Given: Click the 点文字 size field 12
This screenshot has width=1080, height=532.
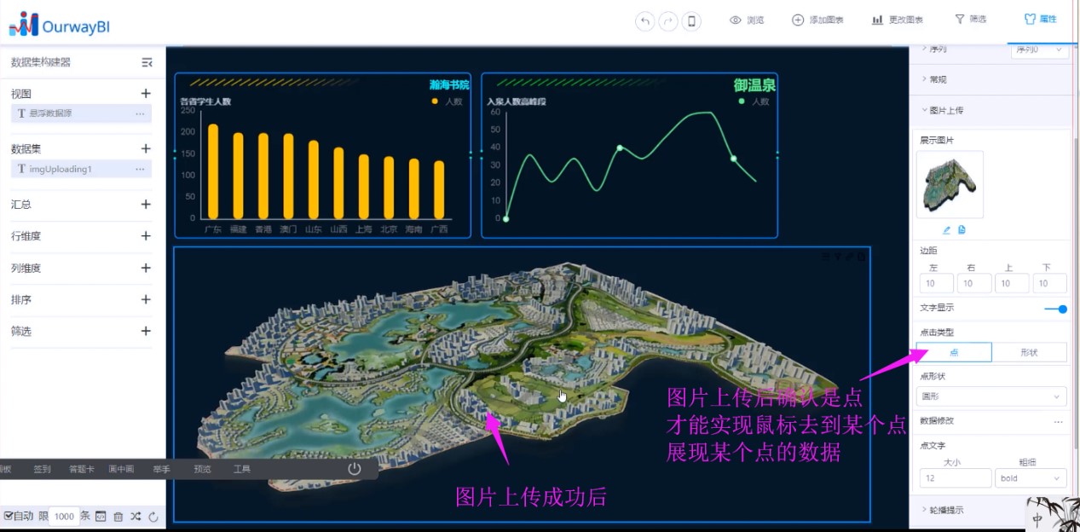Looking at the screenshot, I should [x=956, y=478].
